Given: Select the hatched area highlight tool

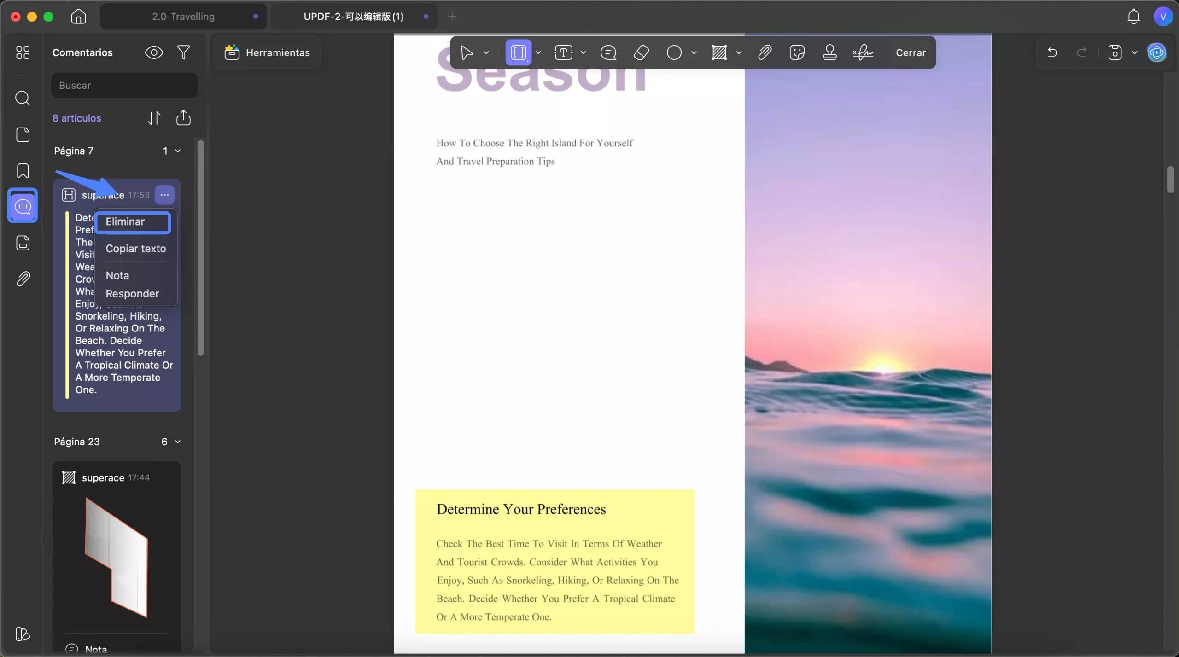Looking at the screenshot, I should (719, 52).
